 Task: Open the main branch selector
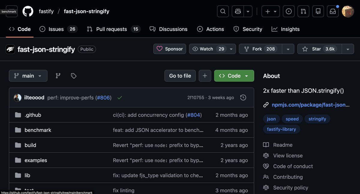click(28, 76)
